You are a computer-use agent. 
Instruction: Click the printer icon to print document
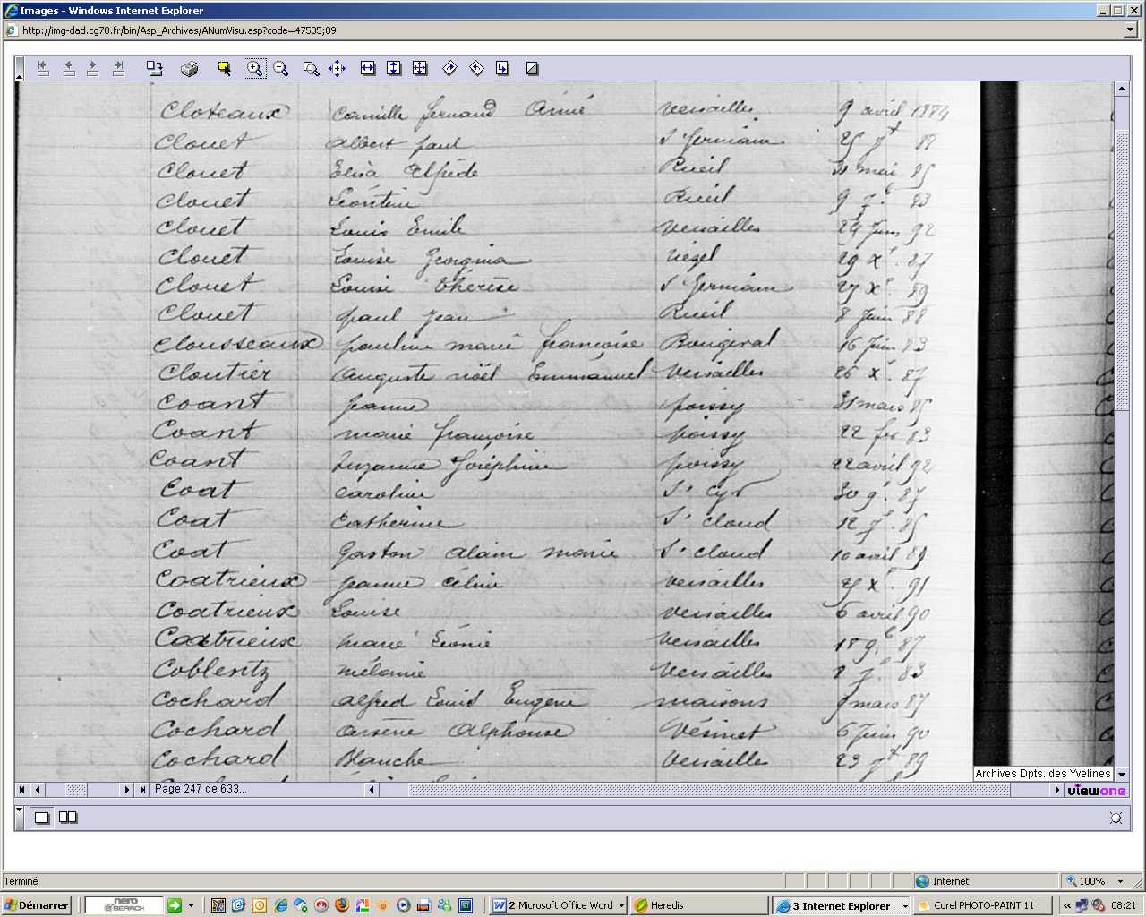tap(189, 68)
